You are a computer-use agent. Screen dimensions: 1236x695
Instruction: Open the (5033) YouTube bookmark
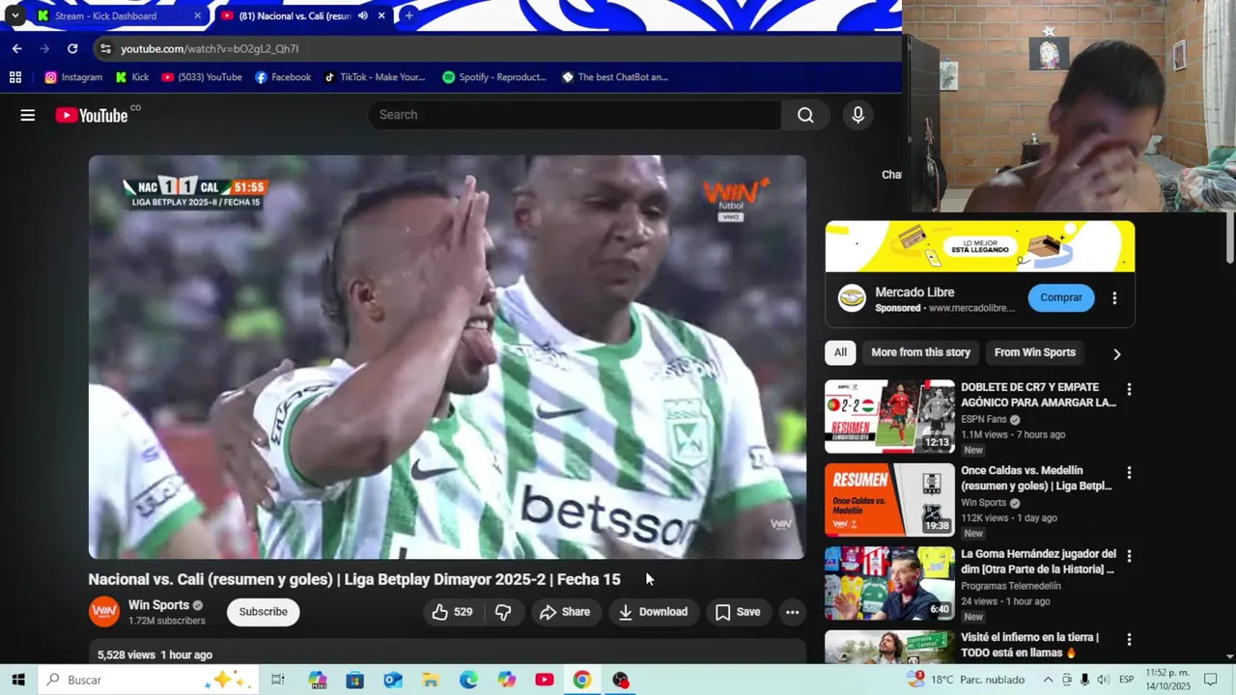tap(202, 77)
